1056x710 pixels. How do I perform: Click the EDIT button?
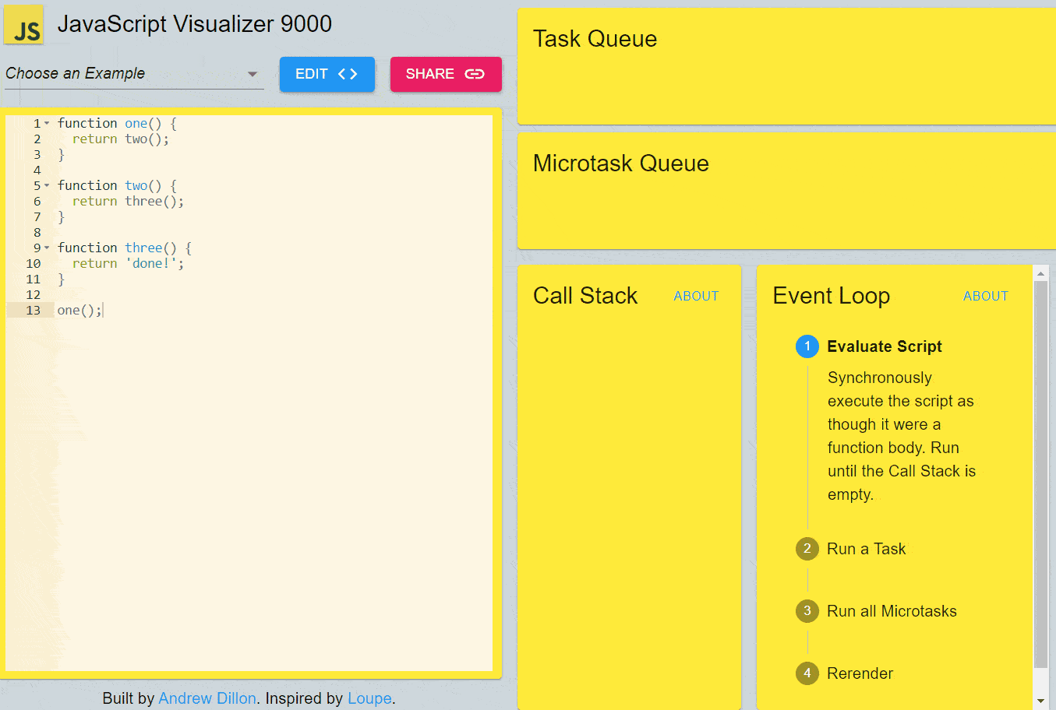click(327, 74)
